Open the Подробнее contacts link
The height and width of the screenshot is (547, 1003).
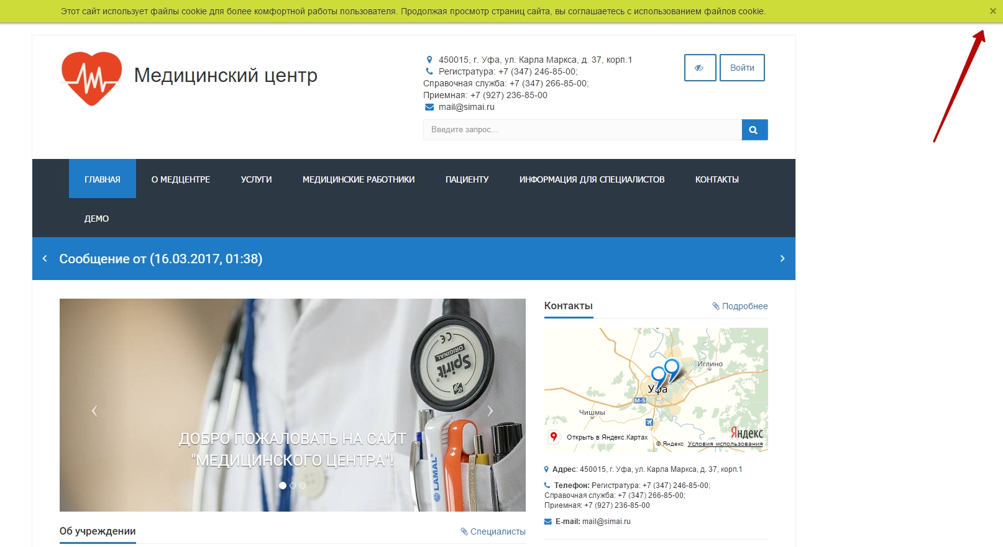pos(740,306)
